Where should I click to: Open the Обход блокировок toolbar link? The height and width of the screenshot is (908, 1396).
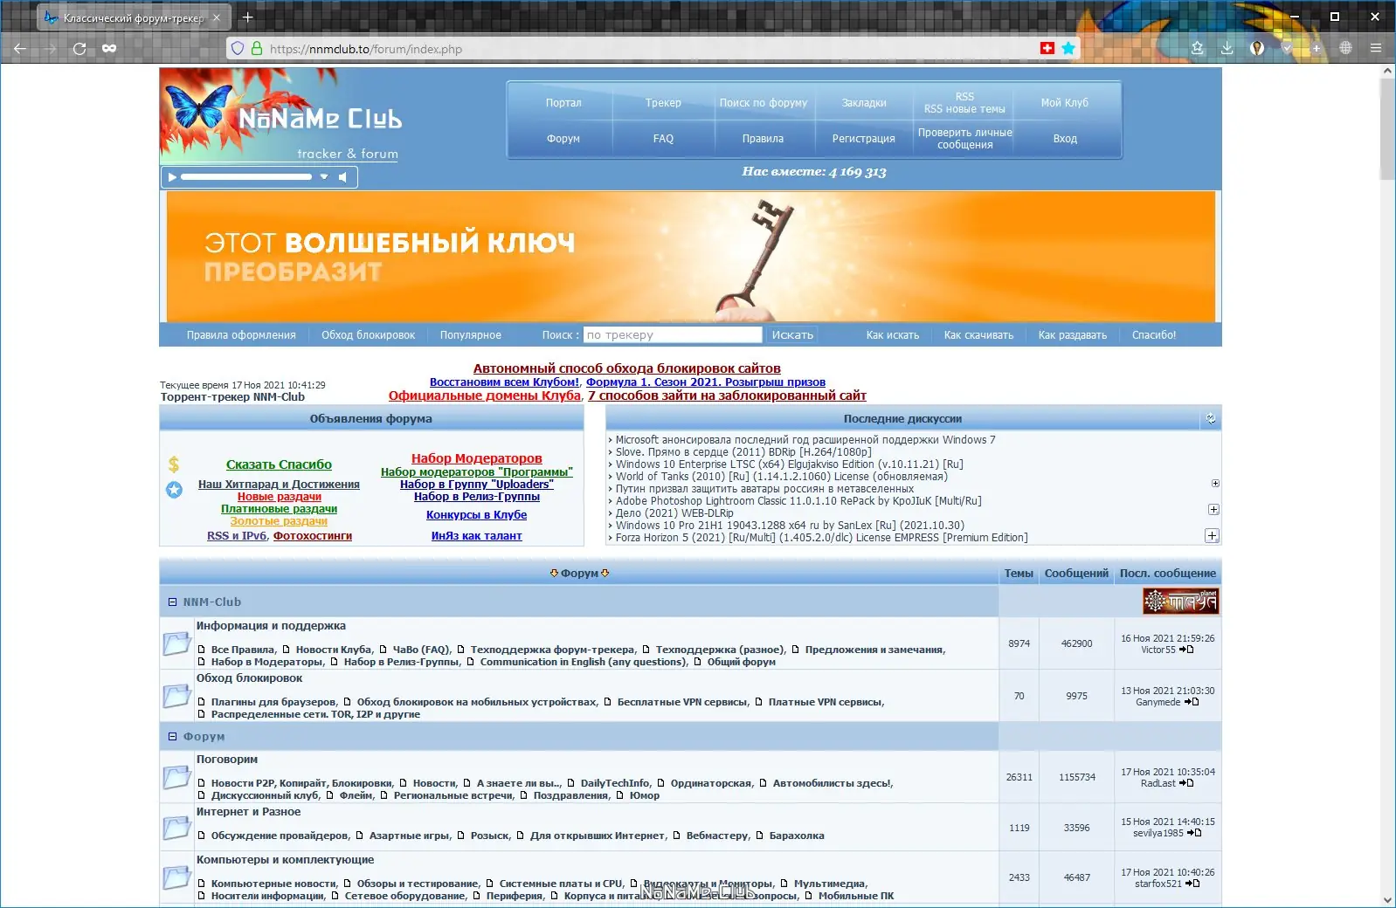[x=368, y=335]
